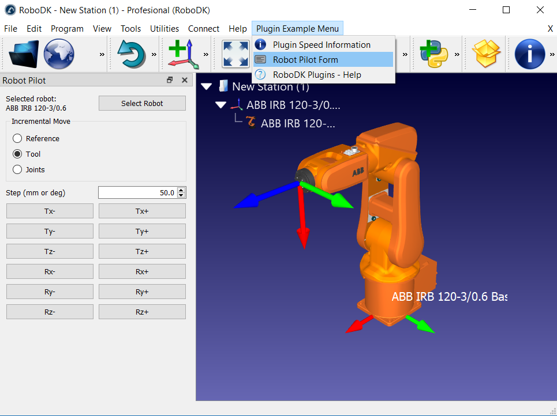The width and height of the screenshot is (557, 416).
Task: Expand toolbar overflow left of the Python icon
Action: pos(405,54)
